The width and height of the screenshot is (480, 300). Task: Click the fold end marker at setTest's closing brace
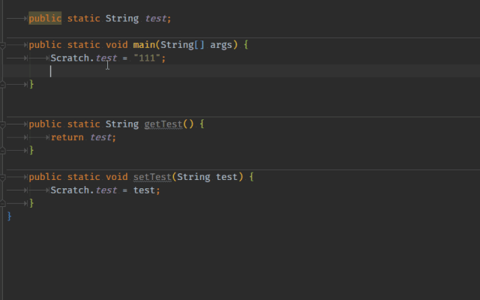pyautogui.click(x=2, y=203)
